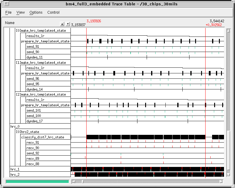The width and height of the screenshot is (235, 188).
Task: Click the vertical scrollbar up arrow
Action: point(228,31)
